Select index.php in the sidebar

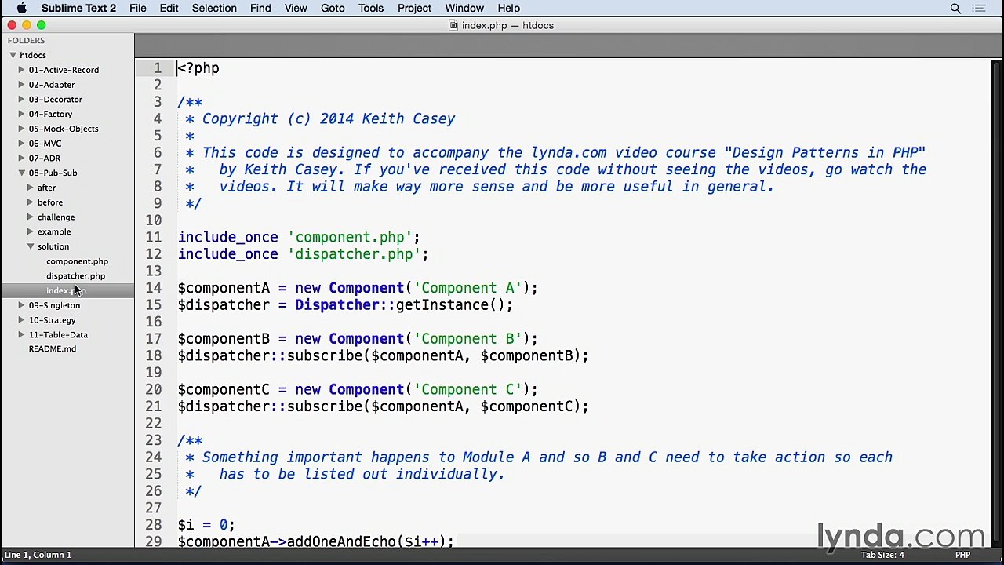pyautogui.click(x=66, y=291)
